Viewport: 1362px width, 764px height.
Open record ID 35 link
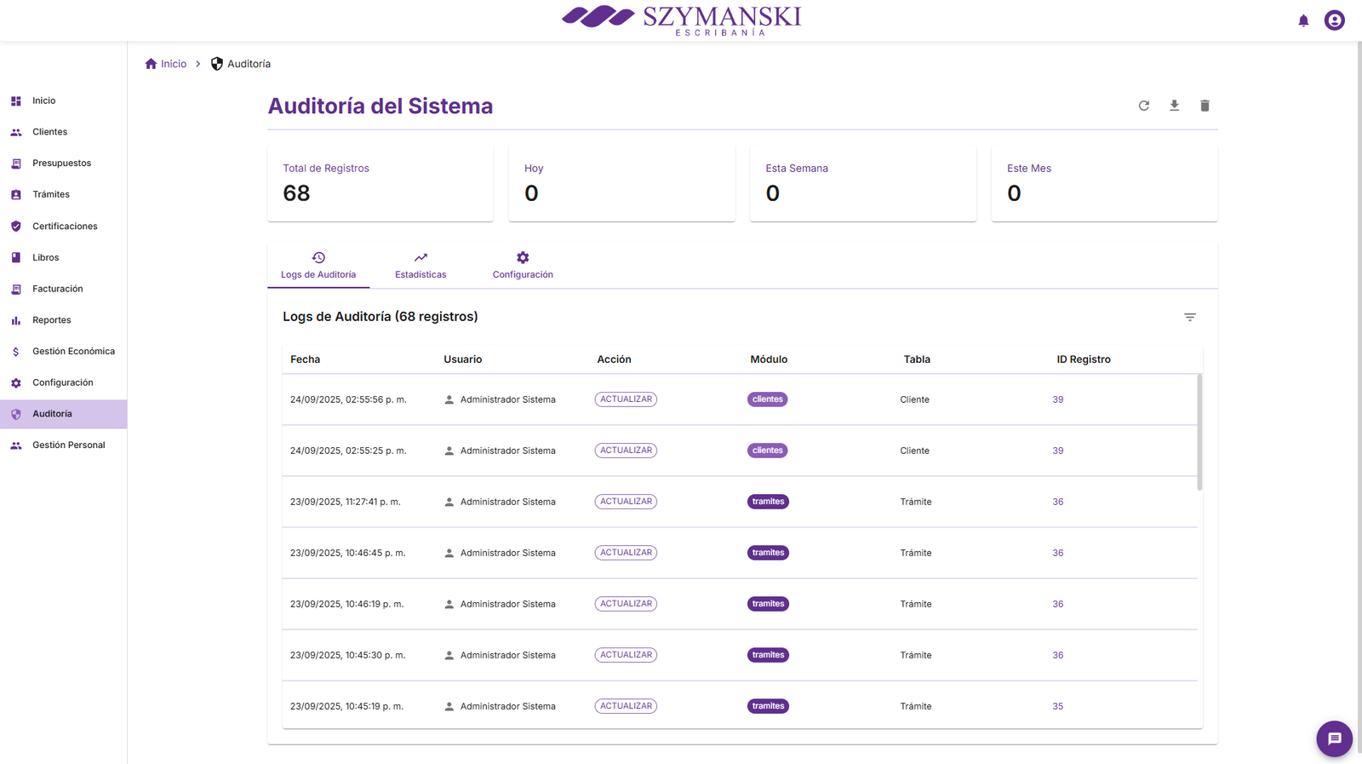point(1057,706)
